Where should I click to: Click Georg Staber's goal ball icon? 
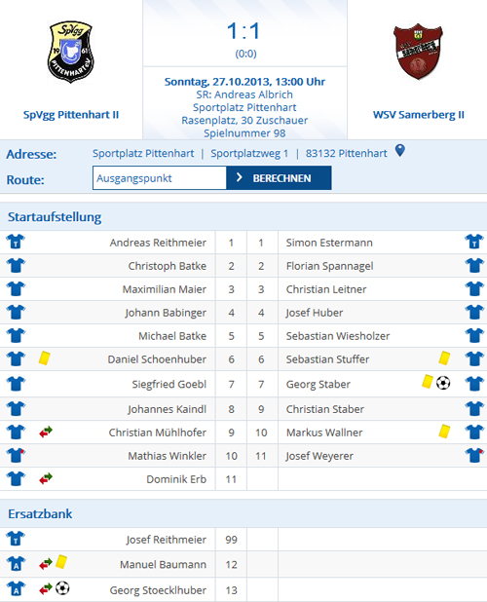tap(443, 383)
